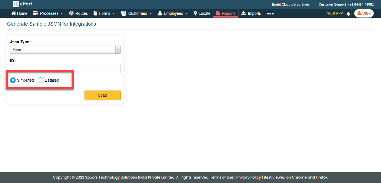The image size is (381, 183).
Task: Click the effort logo icon
Action: click(16, 4)
